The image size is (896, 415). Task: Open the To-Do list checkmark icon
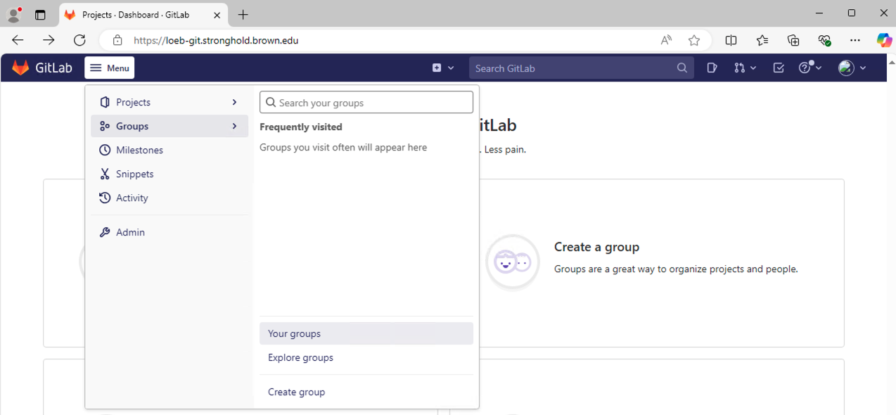click(778, 68)
